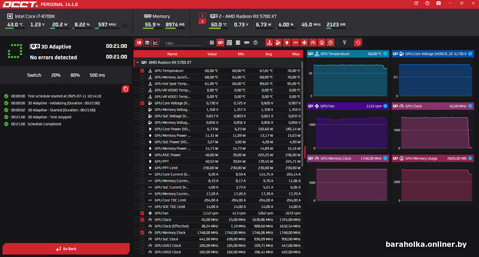Click the sensor table vertical scrollbar

(x=302, y=114)
